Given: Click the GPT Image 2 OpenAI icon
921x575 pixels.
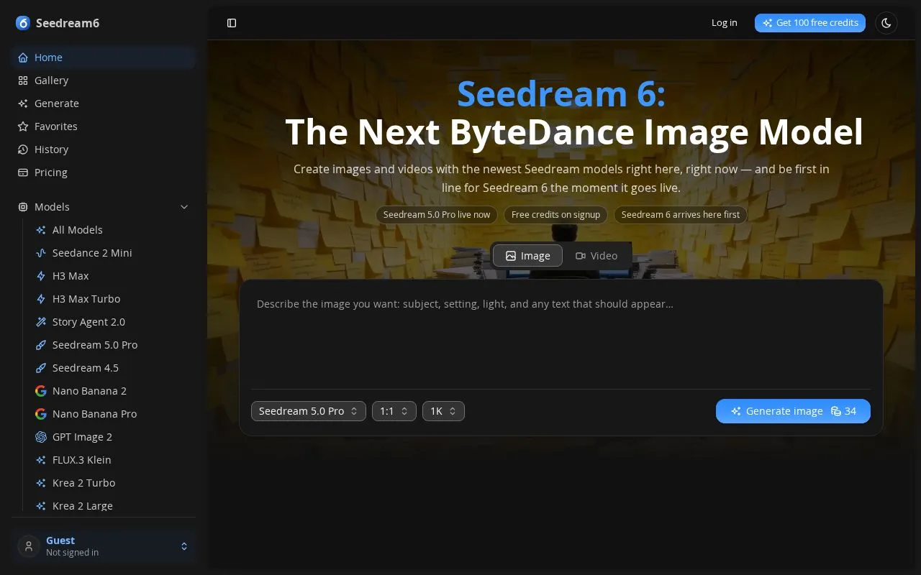Looking at the screenshot, I should click(x=41, y=437).
